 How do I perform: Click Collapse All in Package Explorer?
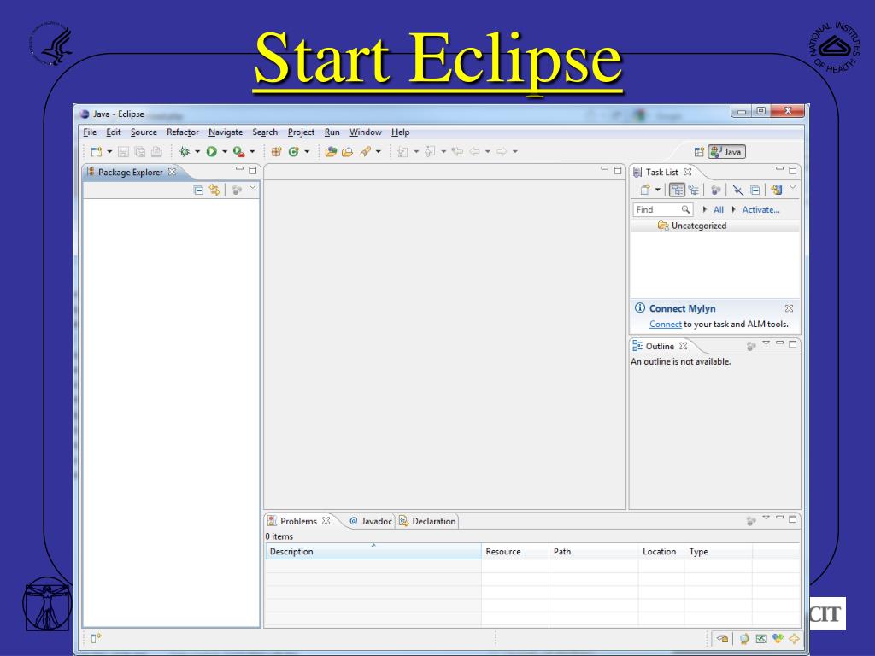198,190
